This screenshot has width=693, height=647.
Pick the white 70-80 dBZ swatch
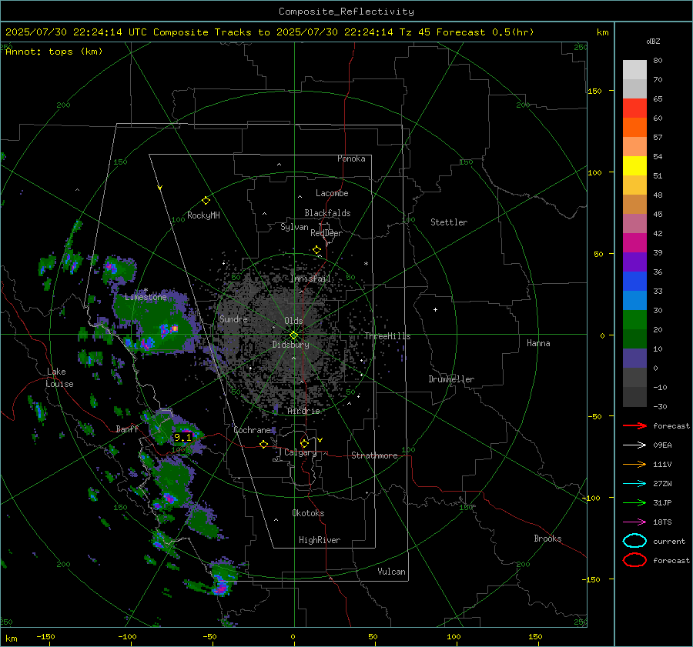click(x=634, y=70)
